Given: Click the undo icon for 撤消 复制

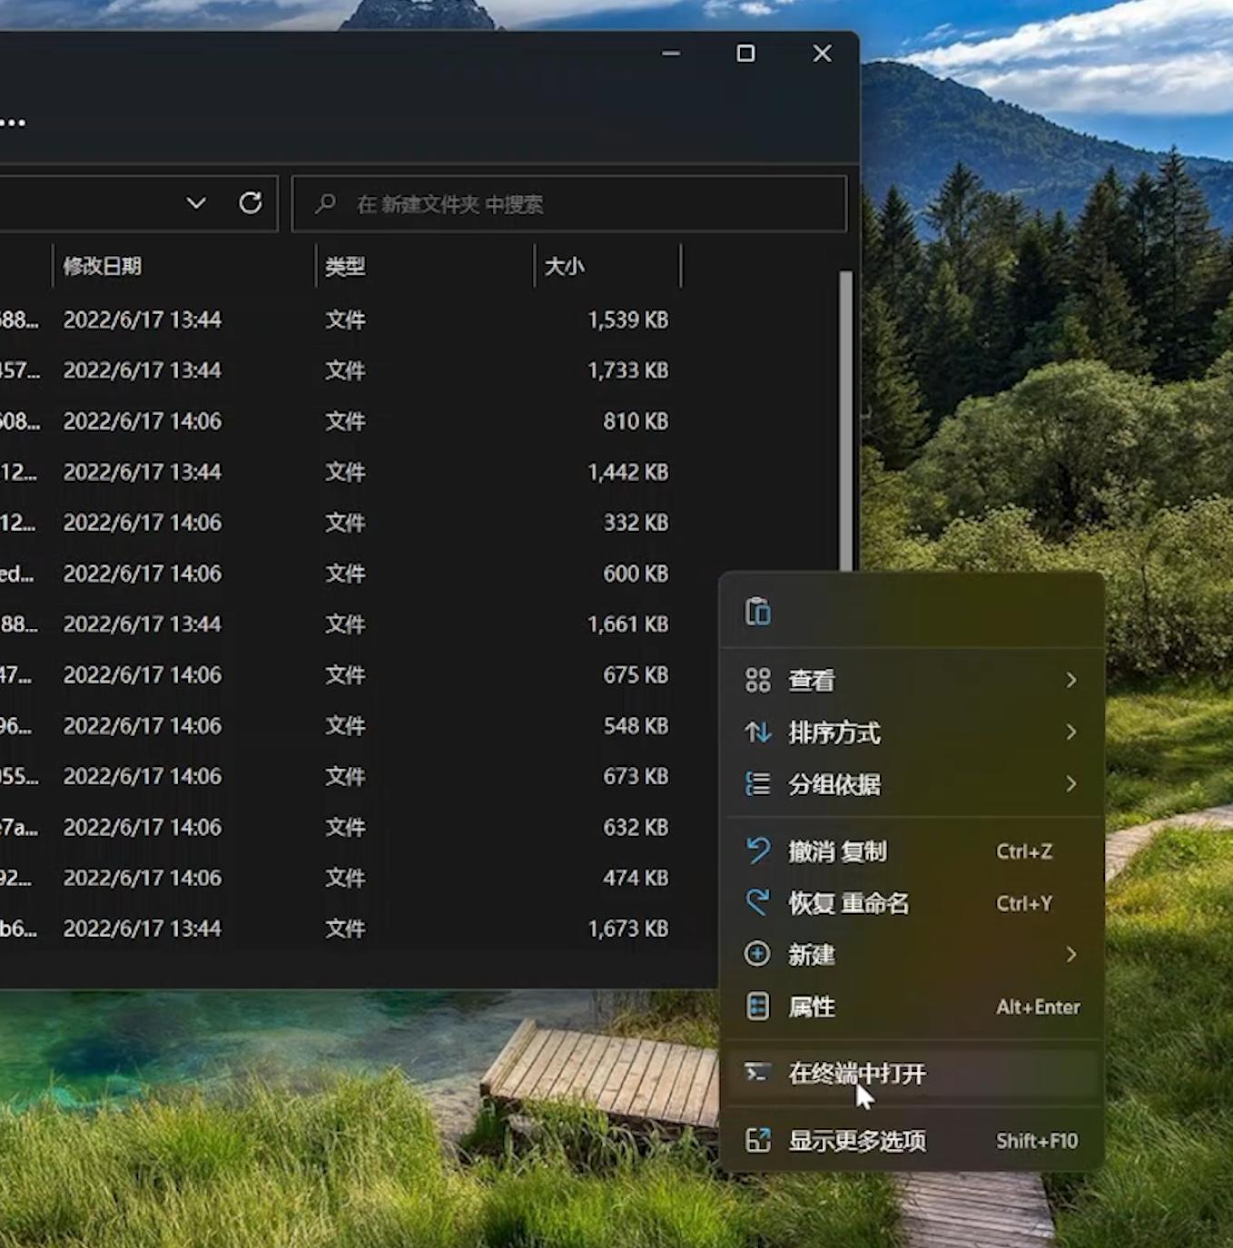Looking at the screenshot, I should pyautogui.click(x=757, y=851).
